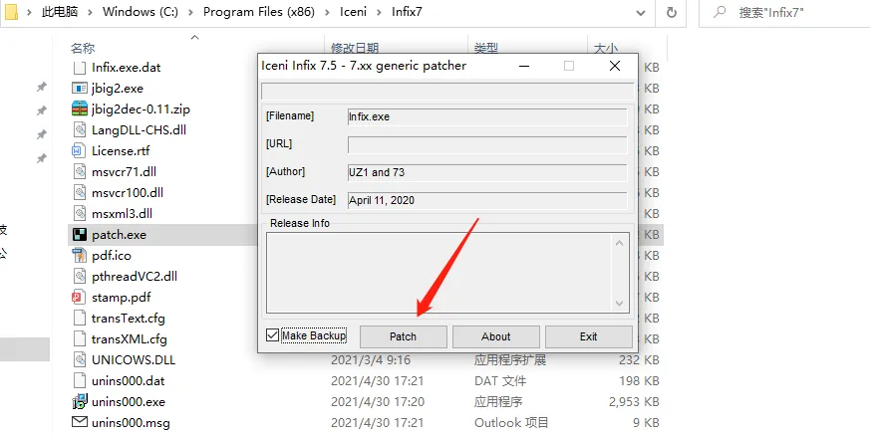Click Release Info scrollbar up arrow

click(620, 243)
